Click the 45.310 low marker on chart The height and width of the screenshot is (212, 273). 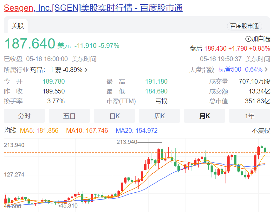(68, 205)
